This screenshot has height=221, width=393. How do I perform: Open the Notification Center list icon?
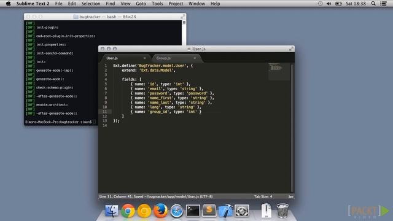point(383,4)
